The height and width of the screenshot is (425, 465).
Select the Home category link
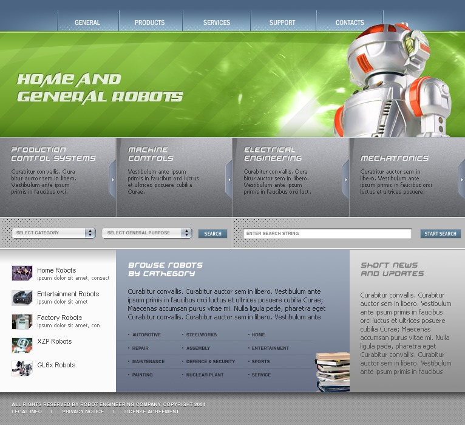click(258, 335)
